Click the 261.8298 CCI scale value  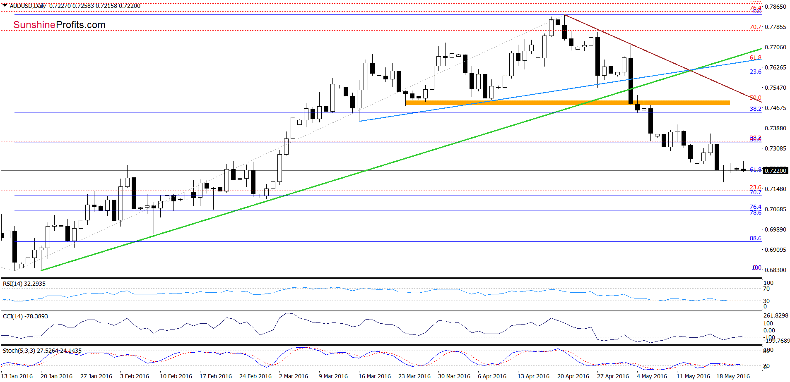pyautogui.click(x=777, y=315)
